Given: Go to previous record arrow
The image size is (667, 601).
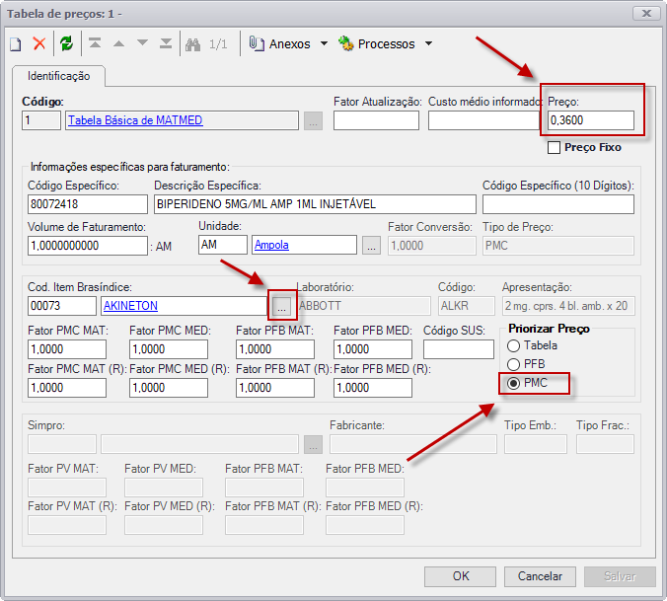Looking at the screenshot, I should 118,43.
